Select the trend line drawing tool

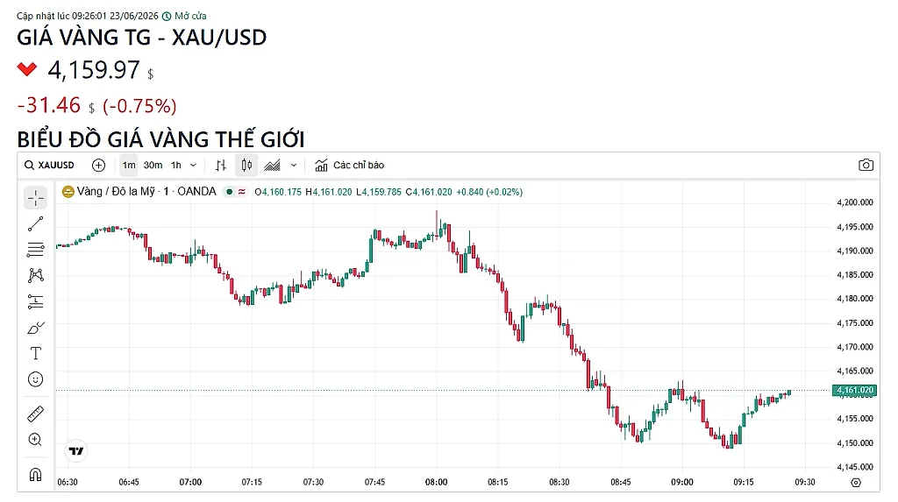click(35, 223)
